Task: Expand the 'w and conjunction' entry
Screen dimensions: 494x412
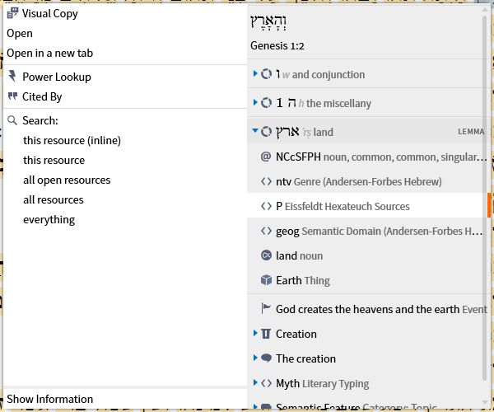Action: [x=255, y=74]
